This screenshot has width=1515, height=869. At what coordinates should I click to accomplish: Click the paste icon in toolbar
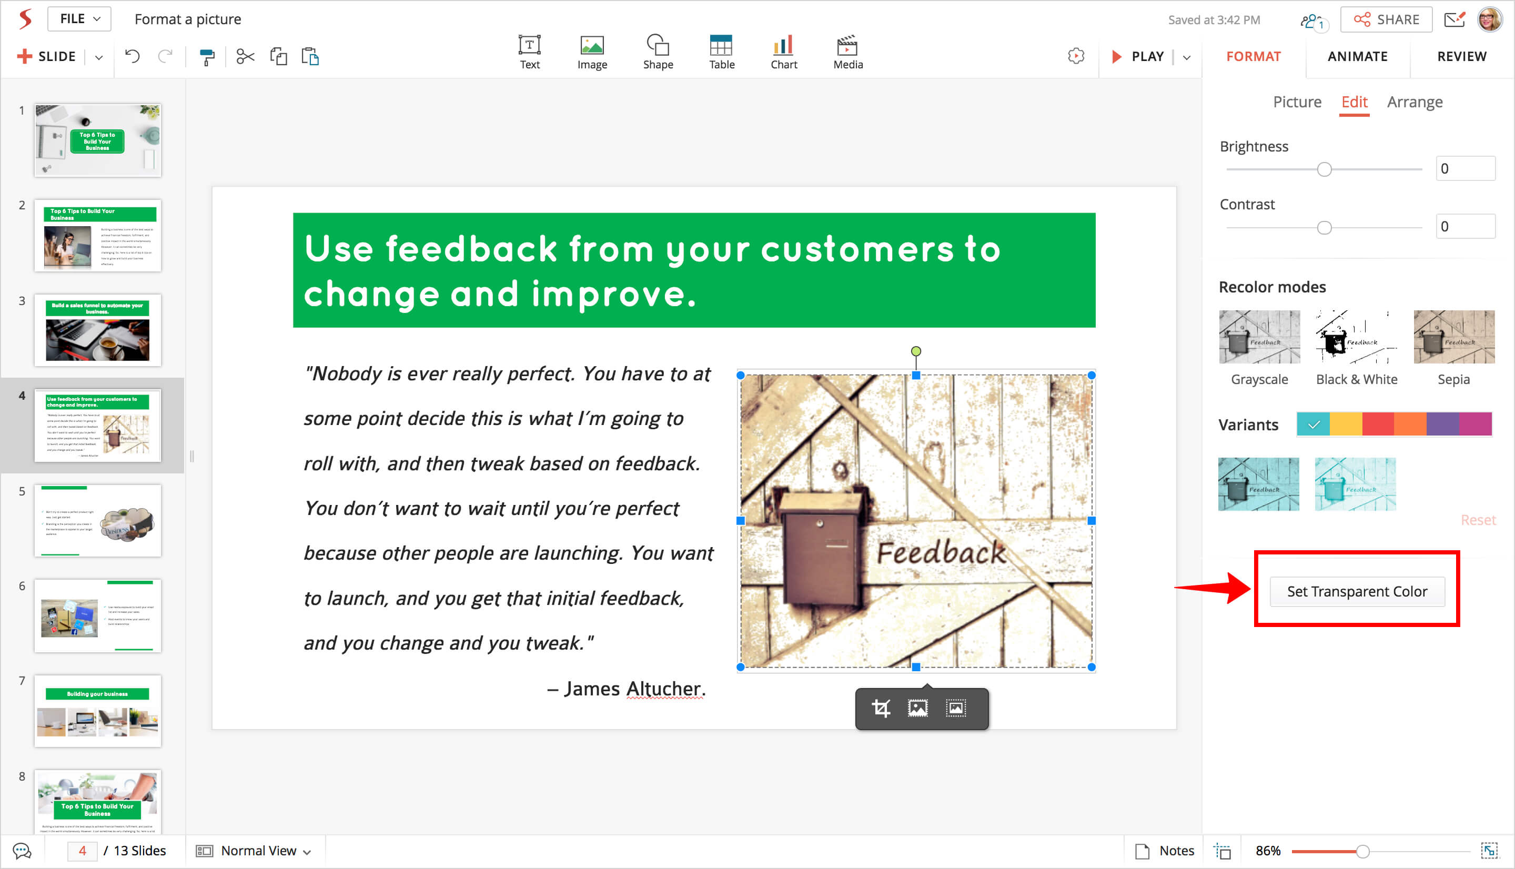click(310, 57)
